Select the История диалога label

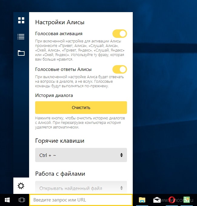click(54, 95)
